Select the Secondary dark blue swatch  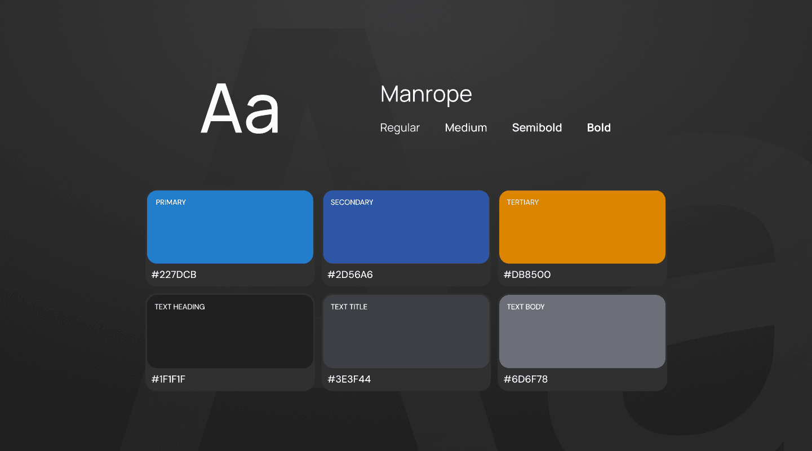tap(406, 227)
